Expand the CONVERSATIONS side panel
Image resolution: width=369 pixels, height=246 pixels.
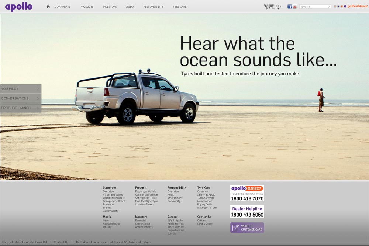click(x=21, y=98)
